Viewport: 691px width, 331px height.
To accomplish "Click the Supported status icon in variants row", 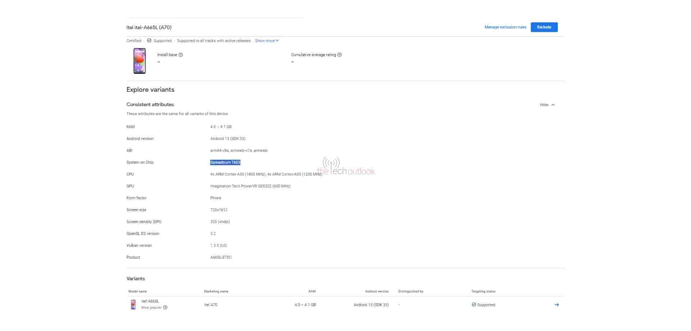I will (x=474, y=305).
